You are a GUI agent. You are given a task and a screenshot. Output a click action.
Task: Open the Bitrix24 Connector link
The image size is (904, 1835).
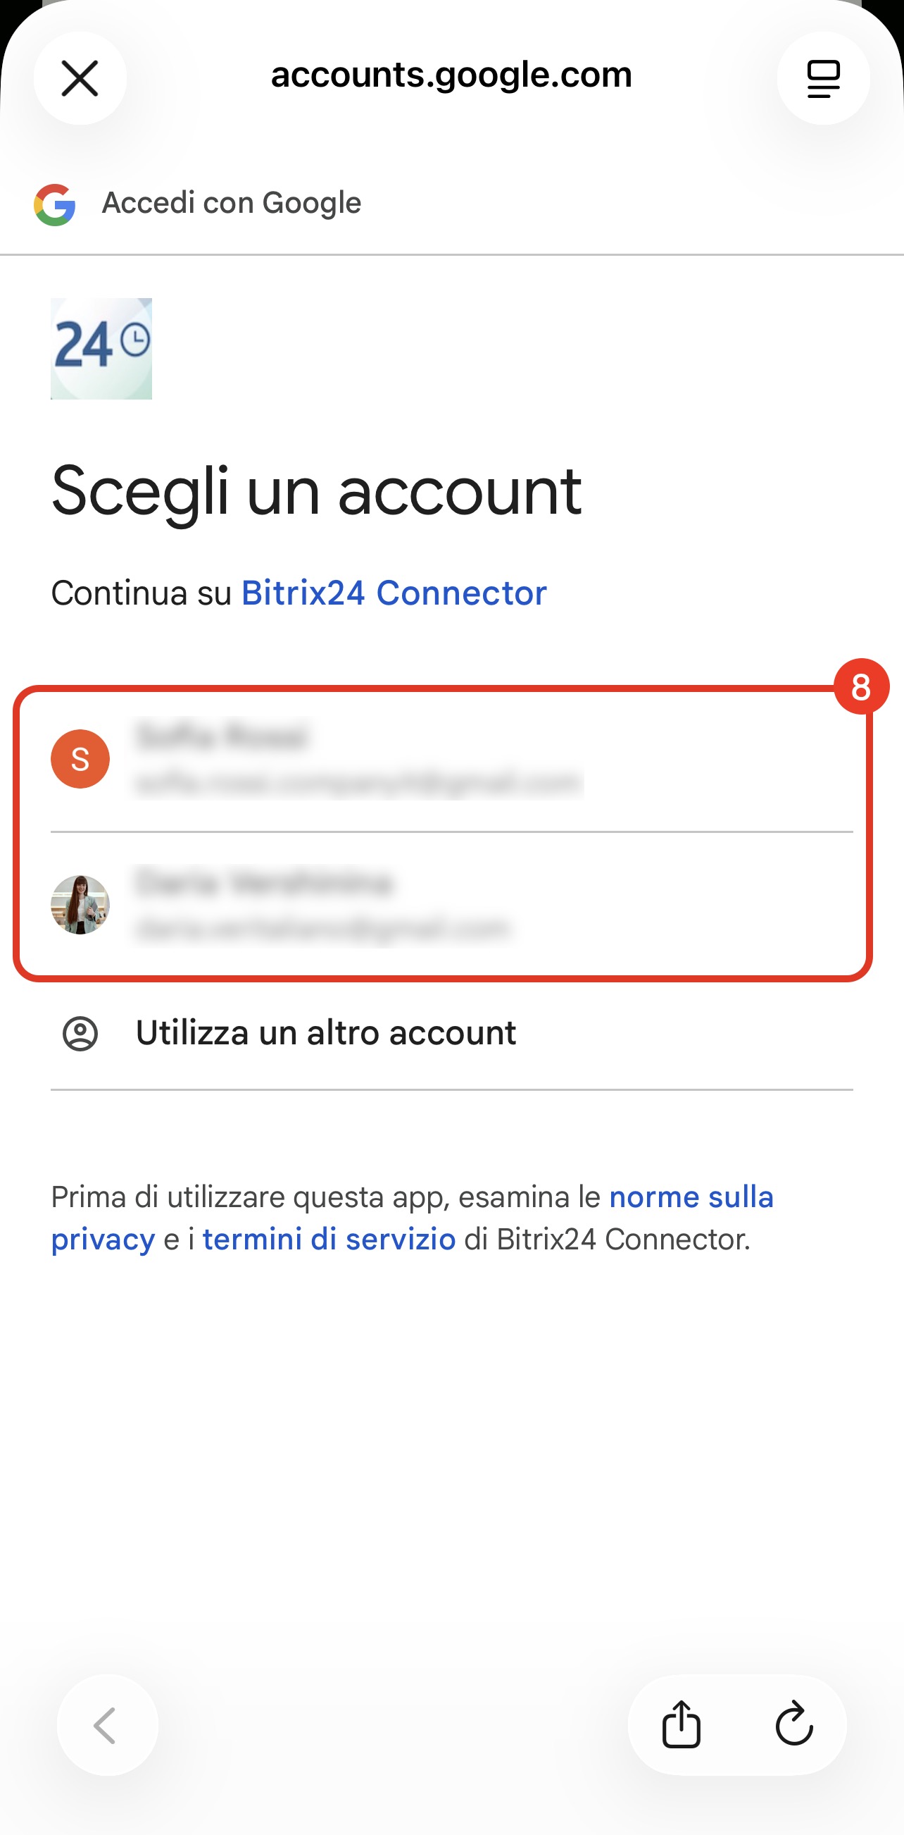(x=394, y=593)
